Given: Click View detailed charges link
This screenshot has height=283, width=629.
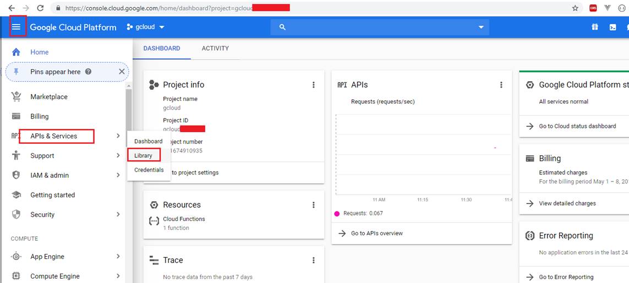Looking at the screenshot, I should click(567, 203).
